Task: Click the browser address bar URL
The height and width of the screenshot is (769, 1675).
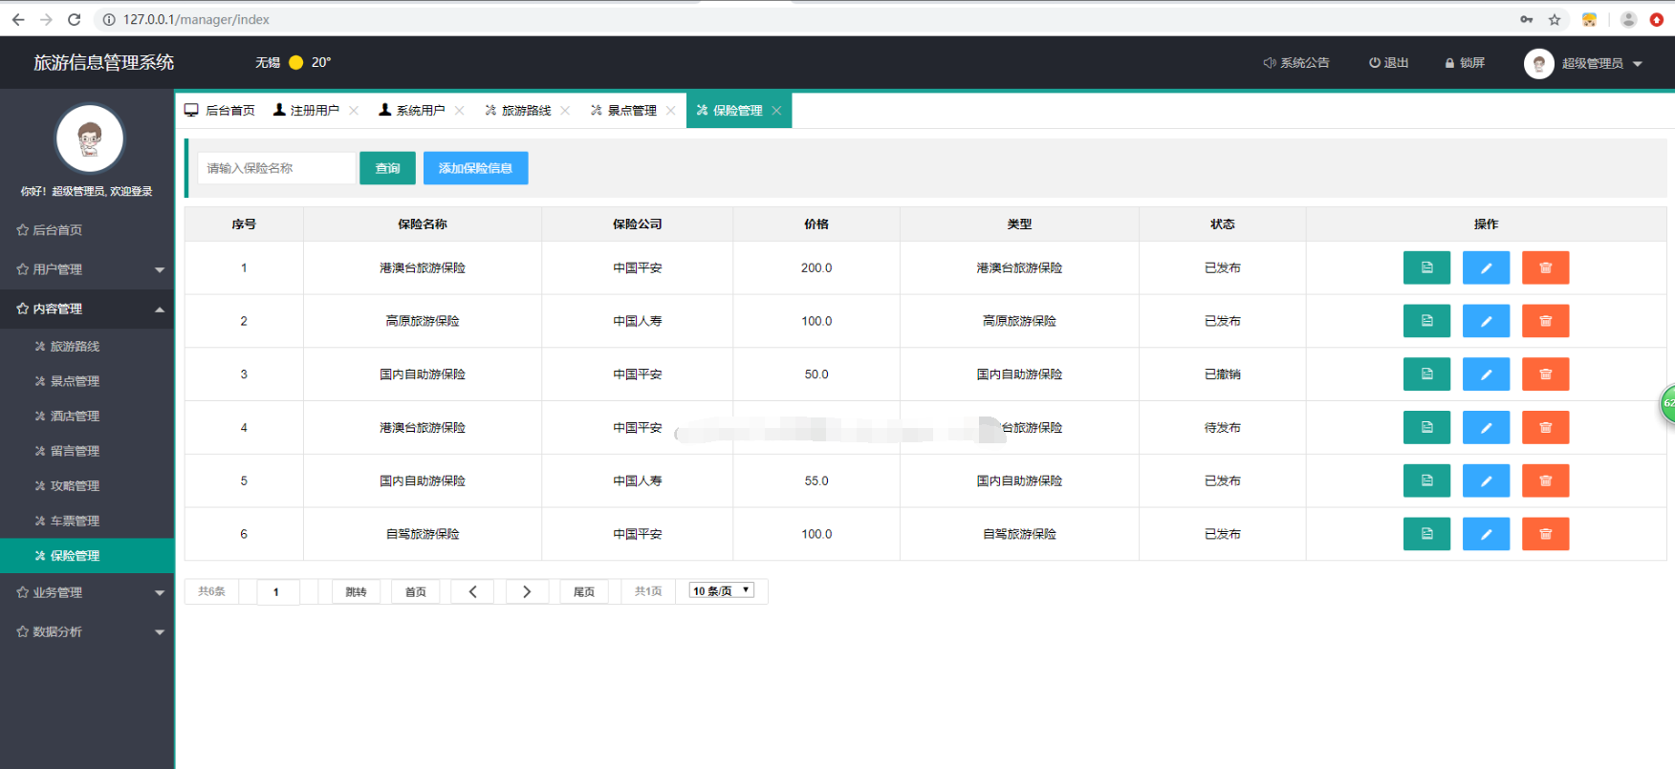Action: click(196, 19)
